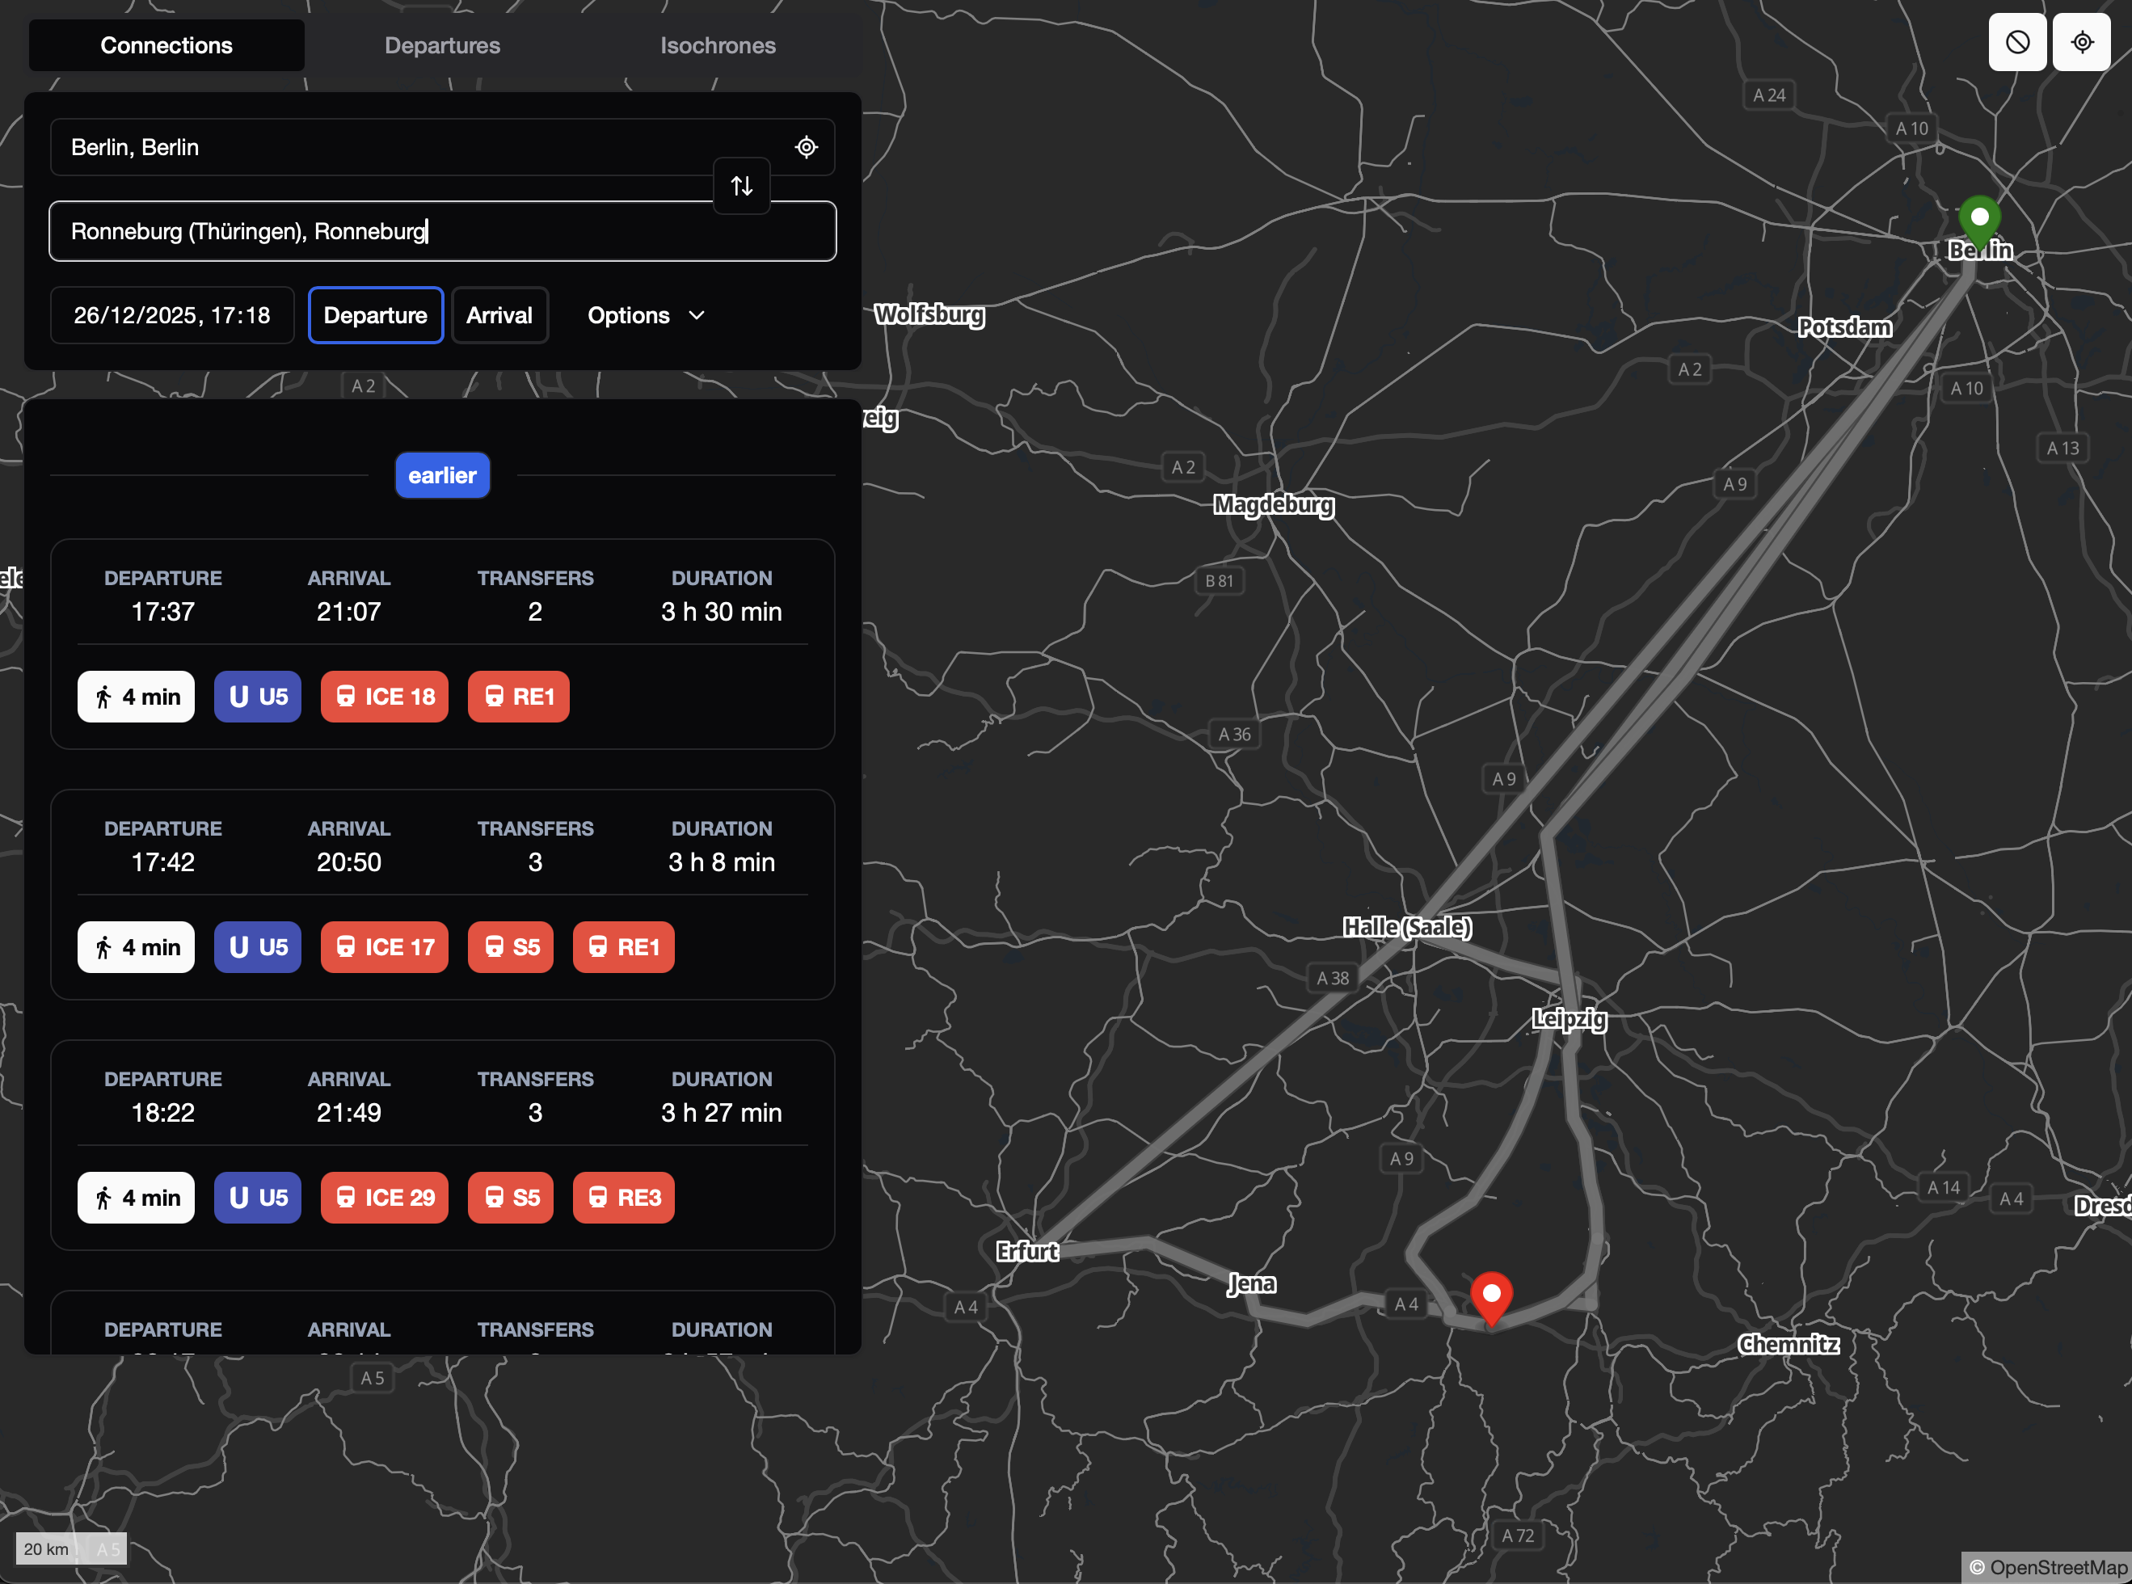Click the 4 min walk badge in the first connection
The width and height of the screenshot is (2132, 1584).
click(x=136, y=697)
